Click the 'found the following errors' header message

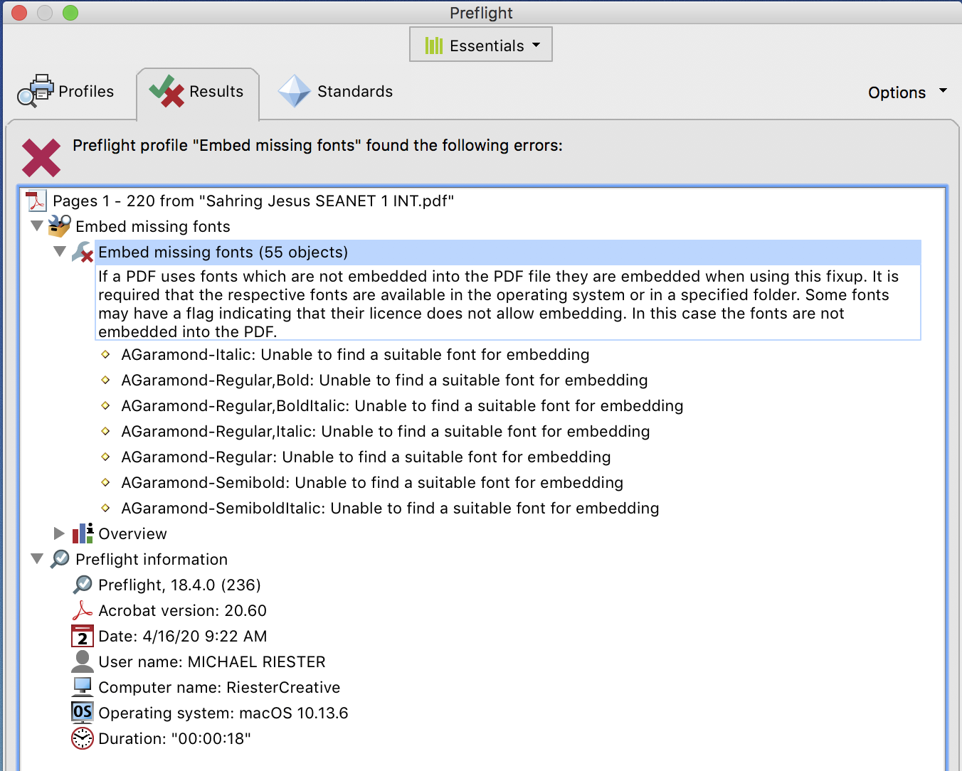coord(317,145)
